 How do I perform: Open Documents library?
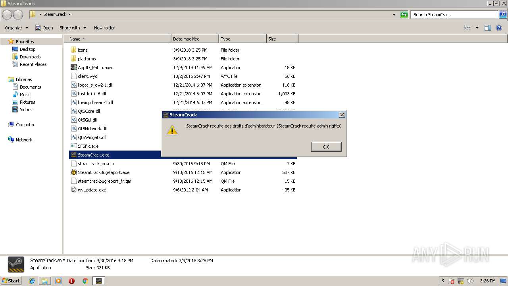tap(30, 87)
